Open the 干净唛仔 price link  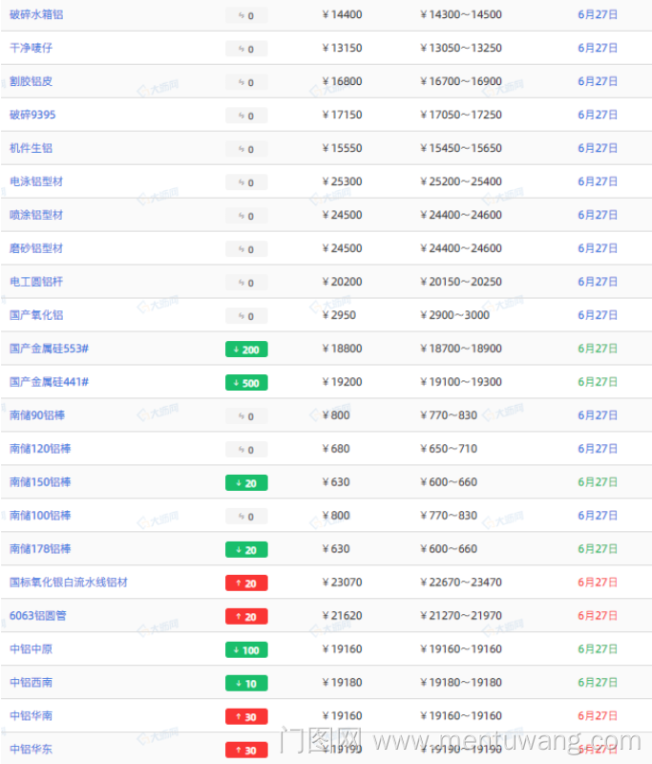click(x=31, y=48)
